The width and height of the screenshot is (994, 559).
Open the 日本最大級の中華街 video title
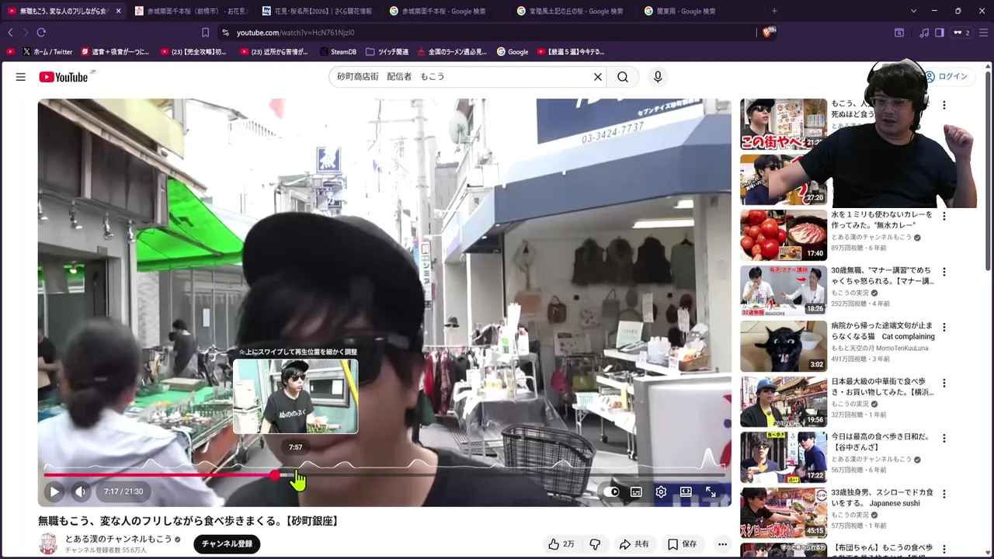883,387
